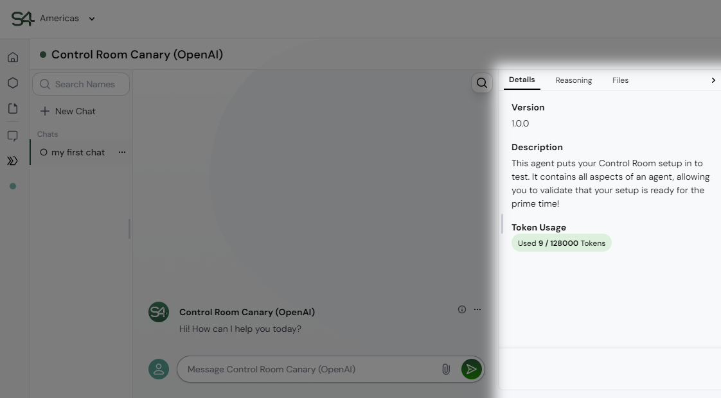Click the Control Room Canary (OpenAI) page title

(x=137, y=55)
